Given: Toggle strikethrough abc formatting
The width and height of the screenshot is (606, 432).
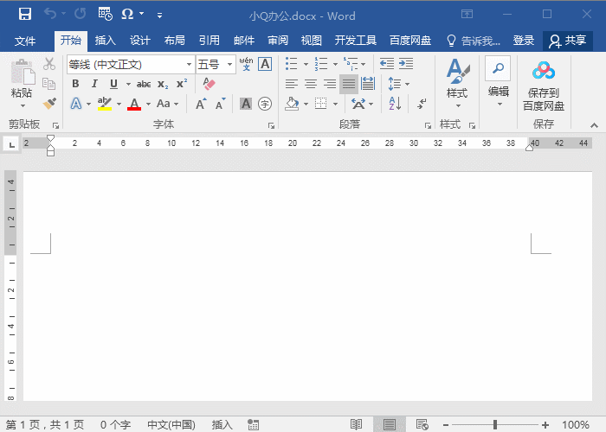Looking at the screenshot, I should [x=144, y=84].
